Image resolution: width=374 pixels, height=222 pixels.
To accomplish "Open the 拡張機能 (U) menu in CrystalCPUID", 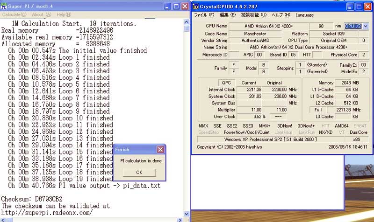I will click(x=254, y=15).
